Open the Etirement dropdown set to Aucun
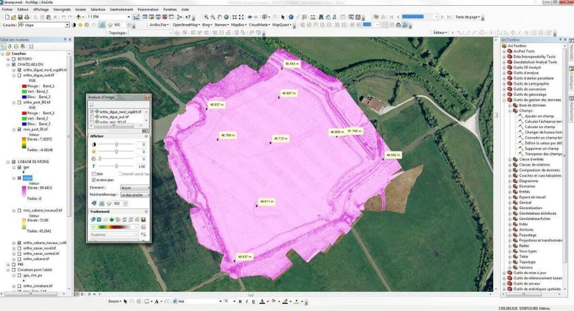This screenshot has width=574, height=311. (x=135, y=187)
